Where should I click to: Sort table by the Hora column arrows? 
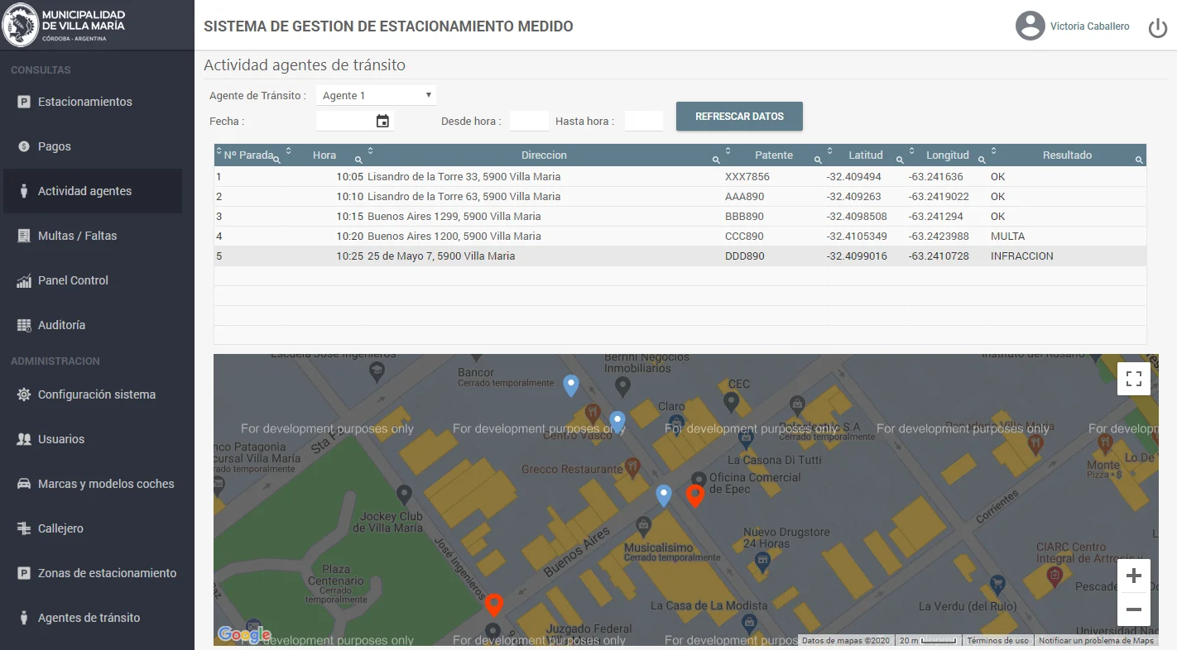point(289,151)
